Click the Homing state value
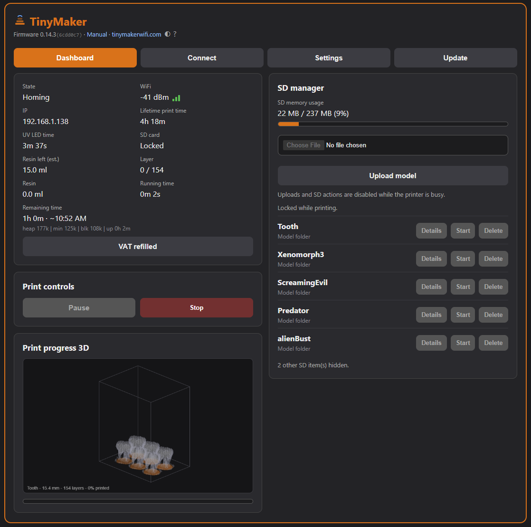 36,97
